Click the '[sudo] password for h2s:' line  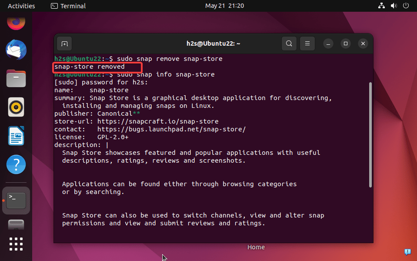point(101,82)
